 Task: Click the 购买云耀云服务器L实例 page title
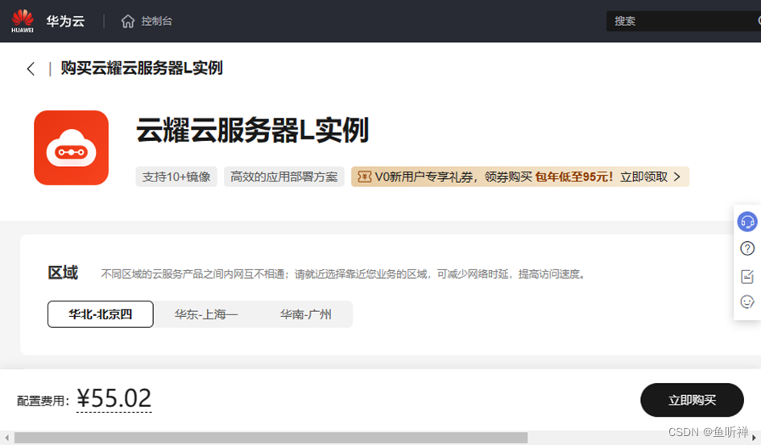pyautogui.click(x=142, y=68)
